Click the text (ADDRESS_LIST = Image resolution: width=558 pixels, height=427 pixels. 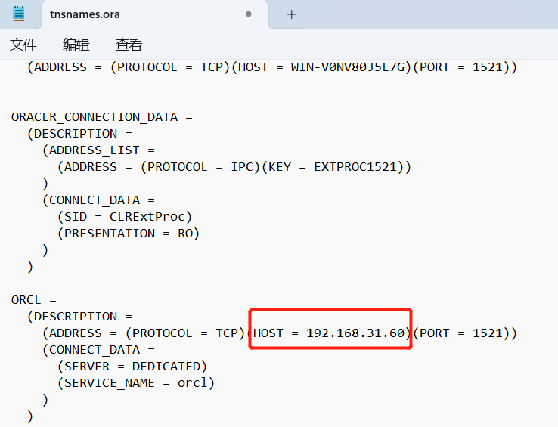[x=98, y=150]
